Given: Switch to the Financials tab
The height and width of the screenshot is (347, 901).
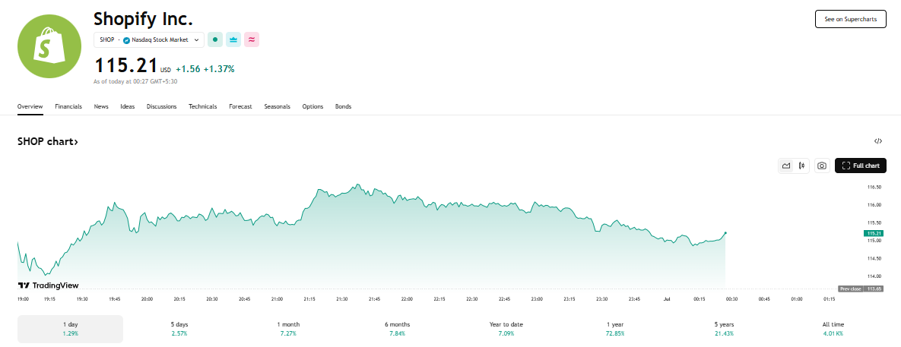Looking at the screenshot, I should pos(68,106).
